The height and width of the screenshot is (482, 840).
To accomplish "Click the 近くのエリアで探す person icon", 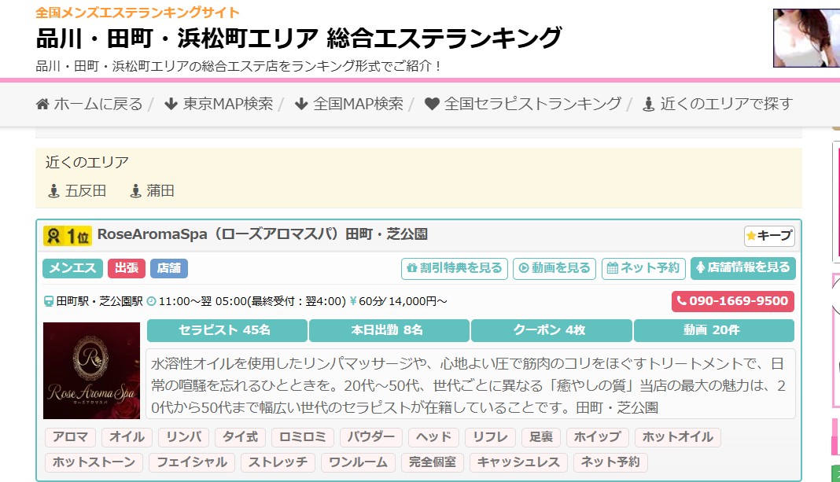I will (648, 104).
